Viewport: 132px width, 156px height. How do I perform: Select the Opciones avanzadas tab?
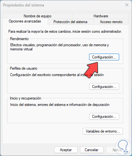coord(25,21)
